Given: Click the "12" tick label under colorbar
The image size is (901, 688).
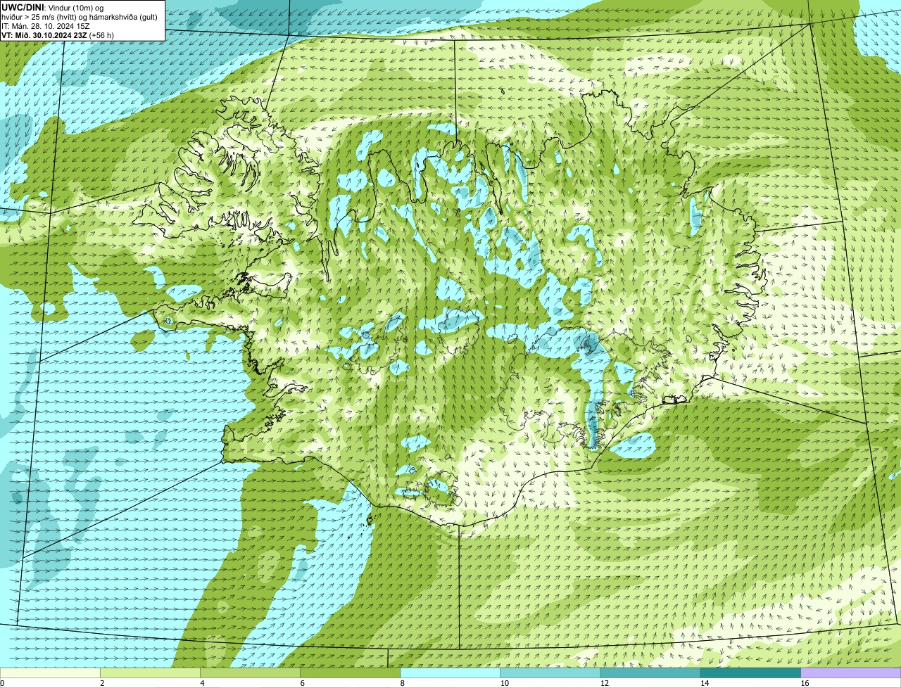Looking at the screenshot, I should (x=604, y=683).
